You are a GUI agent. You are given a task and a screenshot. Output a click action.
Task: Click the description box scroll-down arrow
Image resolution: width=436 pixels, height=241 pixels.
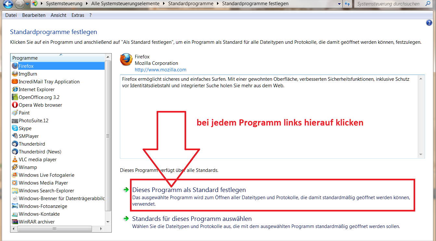[x=421, y=154]
